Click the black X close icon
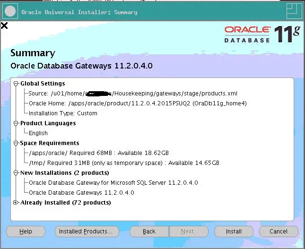The width and height of the screenshot is (305, 249). 4,26
